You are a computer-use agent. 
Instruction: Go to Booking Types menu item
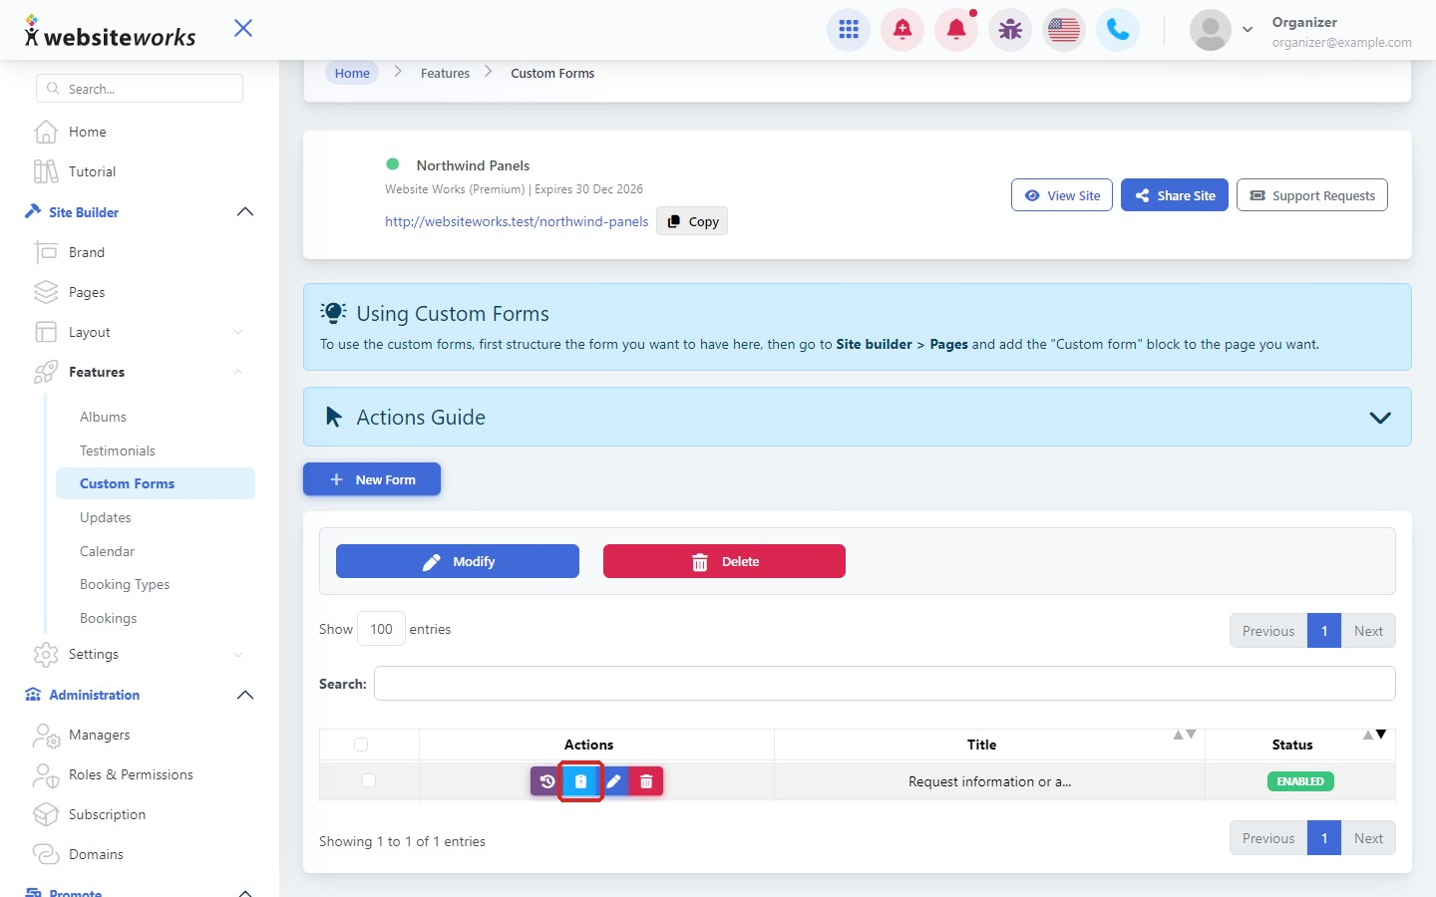[125, 584]
